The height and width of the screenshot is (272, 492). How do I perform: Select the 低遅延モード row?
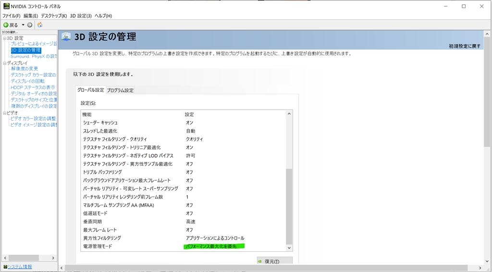(184, 213)
